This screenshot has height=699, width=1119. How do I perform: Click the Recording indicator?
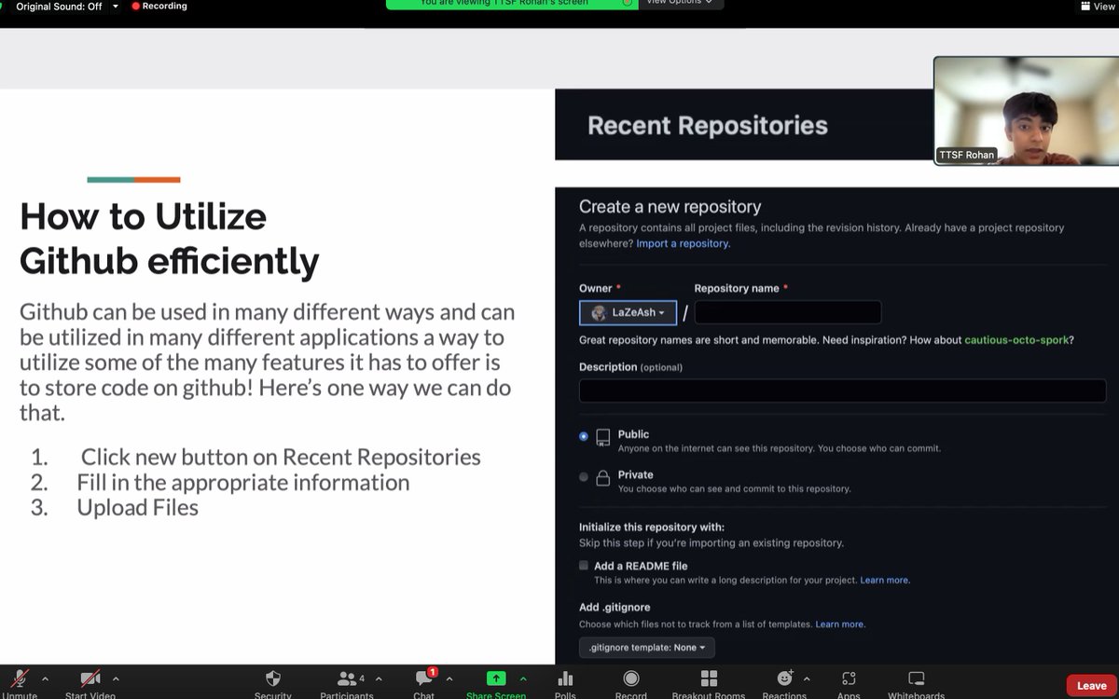click(159, 6)
